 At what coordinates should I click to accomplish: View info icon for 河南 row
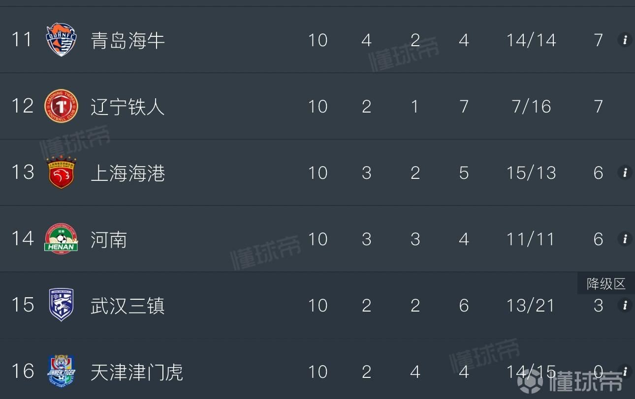625,239
